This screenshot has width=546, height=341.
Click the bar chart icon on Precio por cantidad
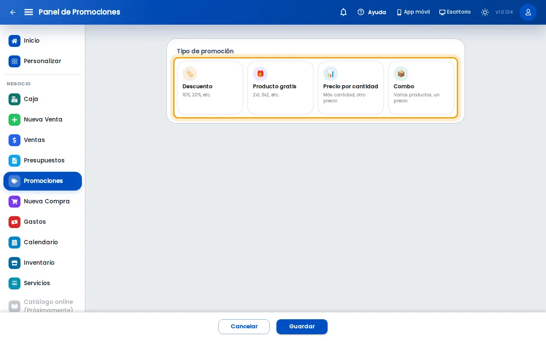coord(331,74)
